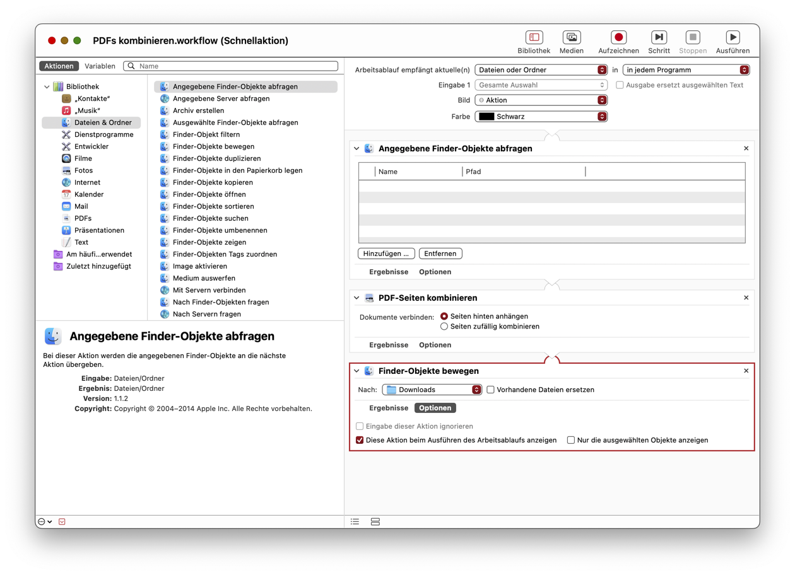Click the Aufzeichnen record toolbar icon
Screen dimensions: 795x575
click(618, 38)
